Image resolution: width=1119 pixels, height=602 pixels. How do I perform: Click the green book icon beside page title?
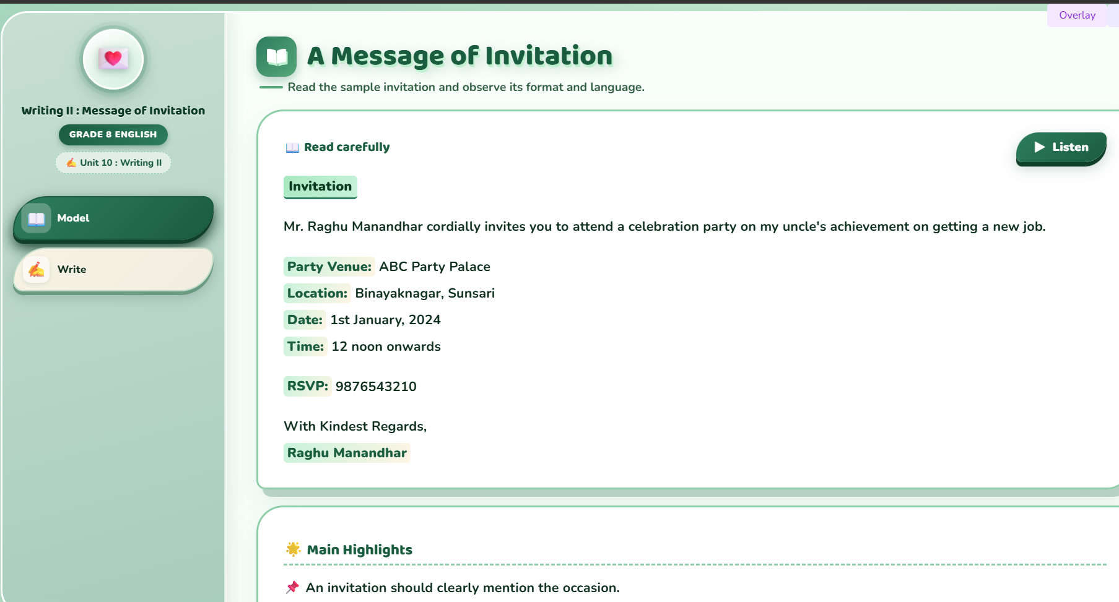pyautogui.click(x=276, y=57)
